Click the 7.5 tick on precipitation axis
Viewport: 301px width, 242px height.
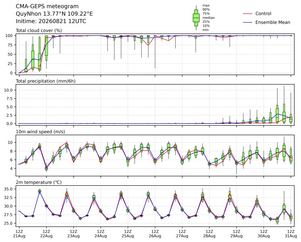click(10, 99)
